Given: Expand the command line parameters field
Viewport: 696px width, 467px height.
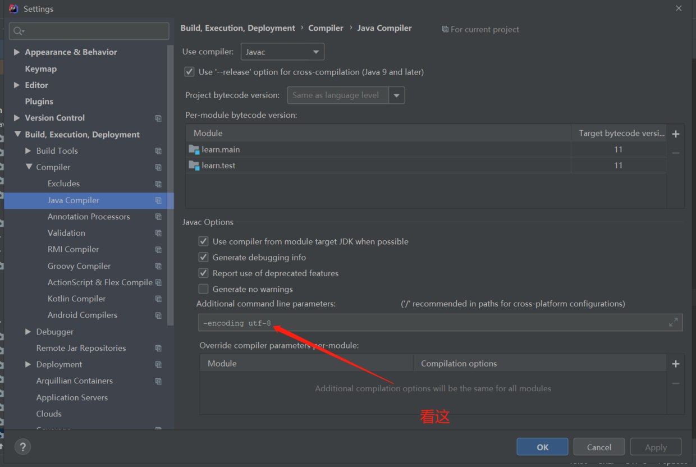Looking at the screenshot, I should 674,322.
